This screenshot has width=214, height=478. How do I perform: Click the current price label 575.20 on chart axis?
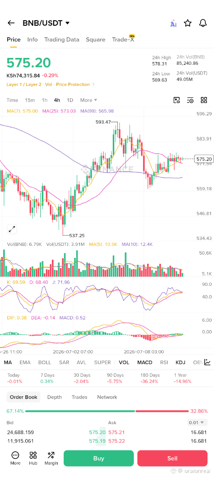(204, 159)
